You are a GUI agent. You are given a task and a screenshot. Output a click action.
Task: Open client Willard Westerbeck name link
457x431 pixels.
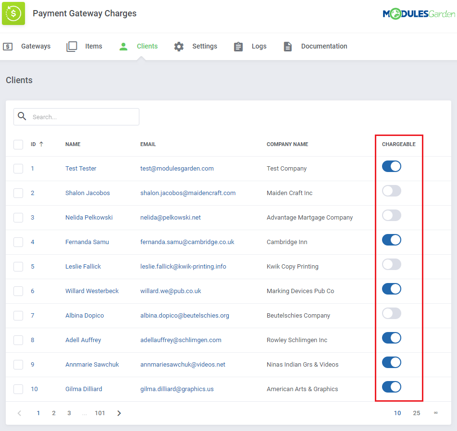(92, 291)
